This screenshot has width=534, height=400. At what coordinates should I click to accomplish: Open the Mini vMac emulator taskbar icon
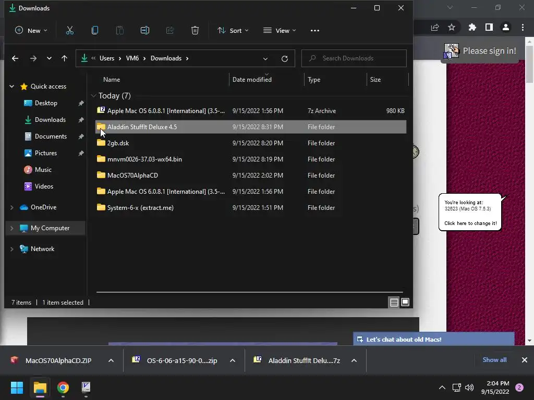click(86, 387)
